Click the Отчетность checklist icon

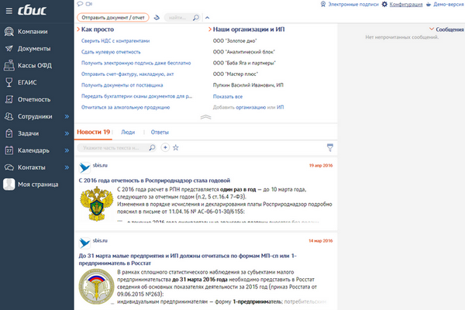(x=9, y=99)
